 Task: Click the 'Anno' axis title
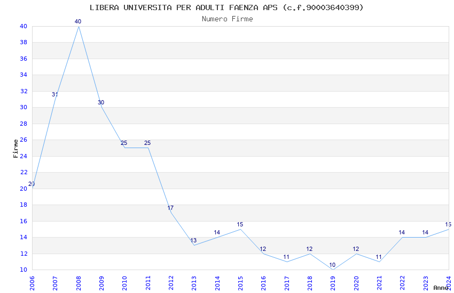coord(441,288)
